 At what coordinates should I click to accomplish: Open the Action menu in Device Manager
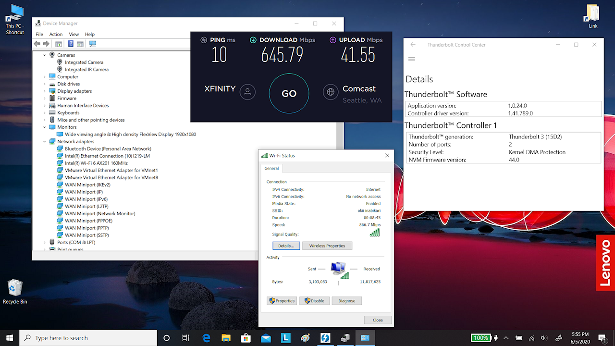(56, 34)
